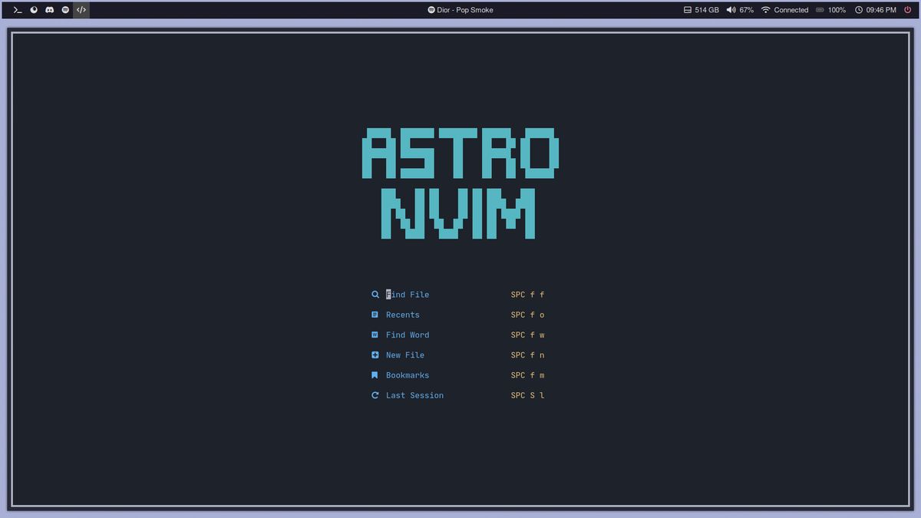Click the magnifying glass icon beside Find File

point(375,294)
